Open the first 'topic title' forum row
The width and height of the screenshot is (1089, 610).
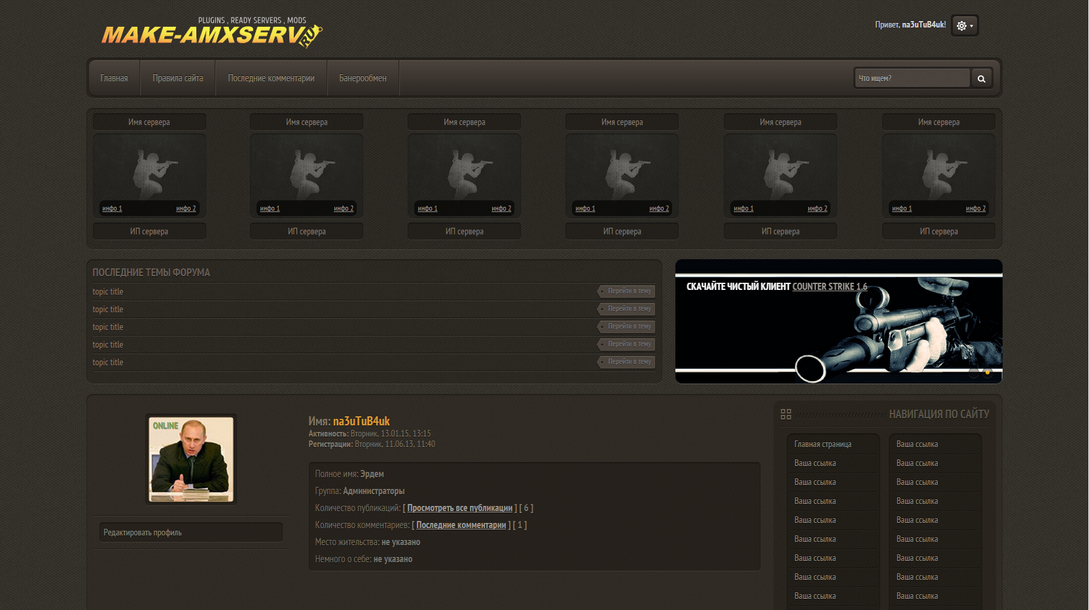pyautogui.click(x=108, y=292)
